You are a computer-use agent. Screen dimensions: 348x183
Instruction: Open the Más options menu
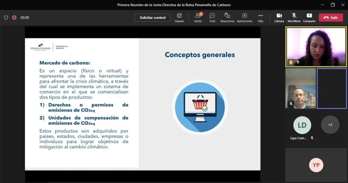(x=261, y=18)
